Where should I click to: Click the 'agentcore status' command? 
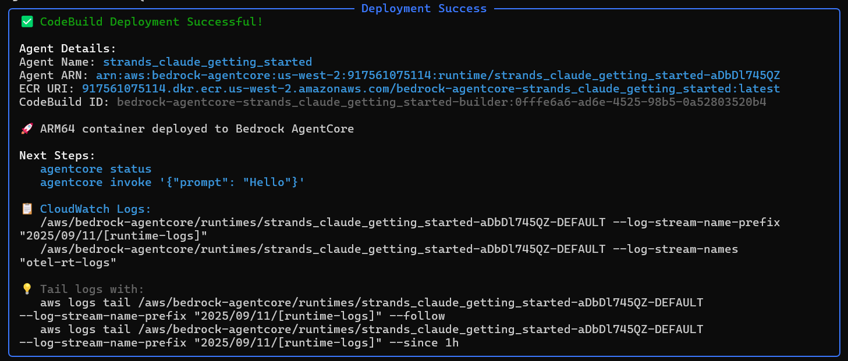96,169
